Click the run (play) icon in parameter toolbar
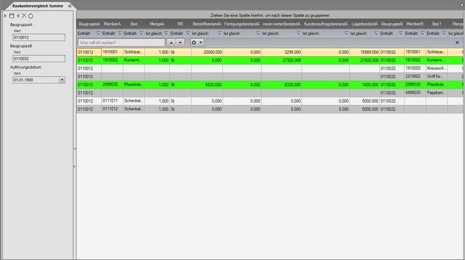 point(5,15)
